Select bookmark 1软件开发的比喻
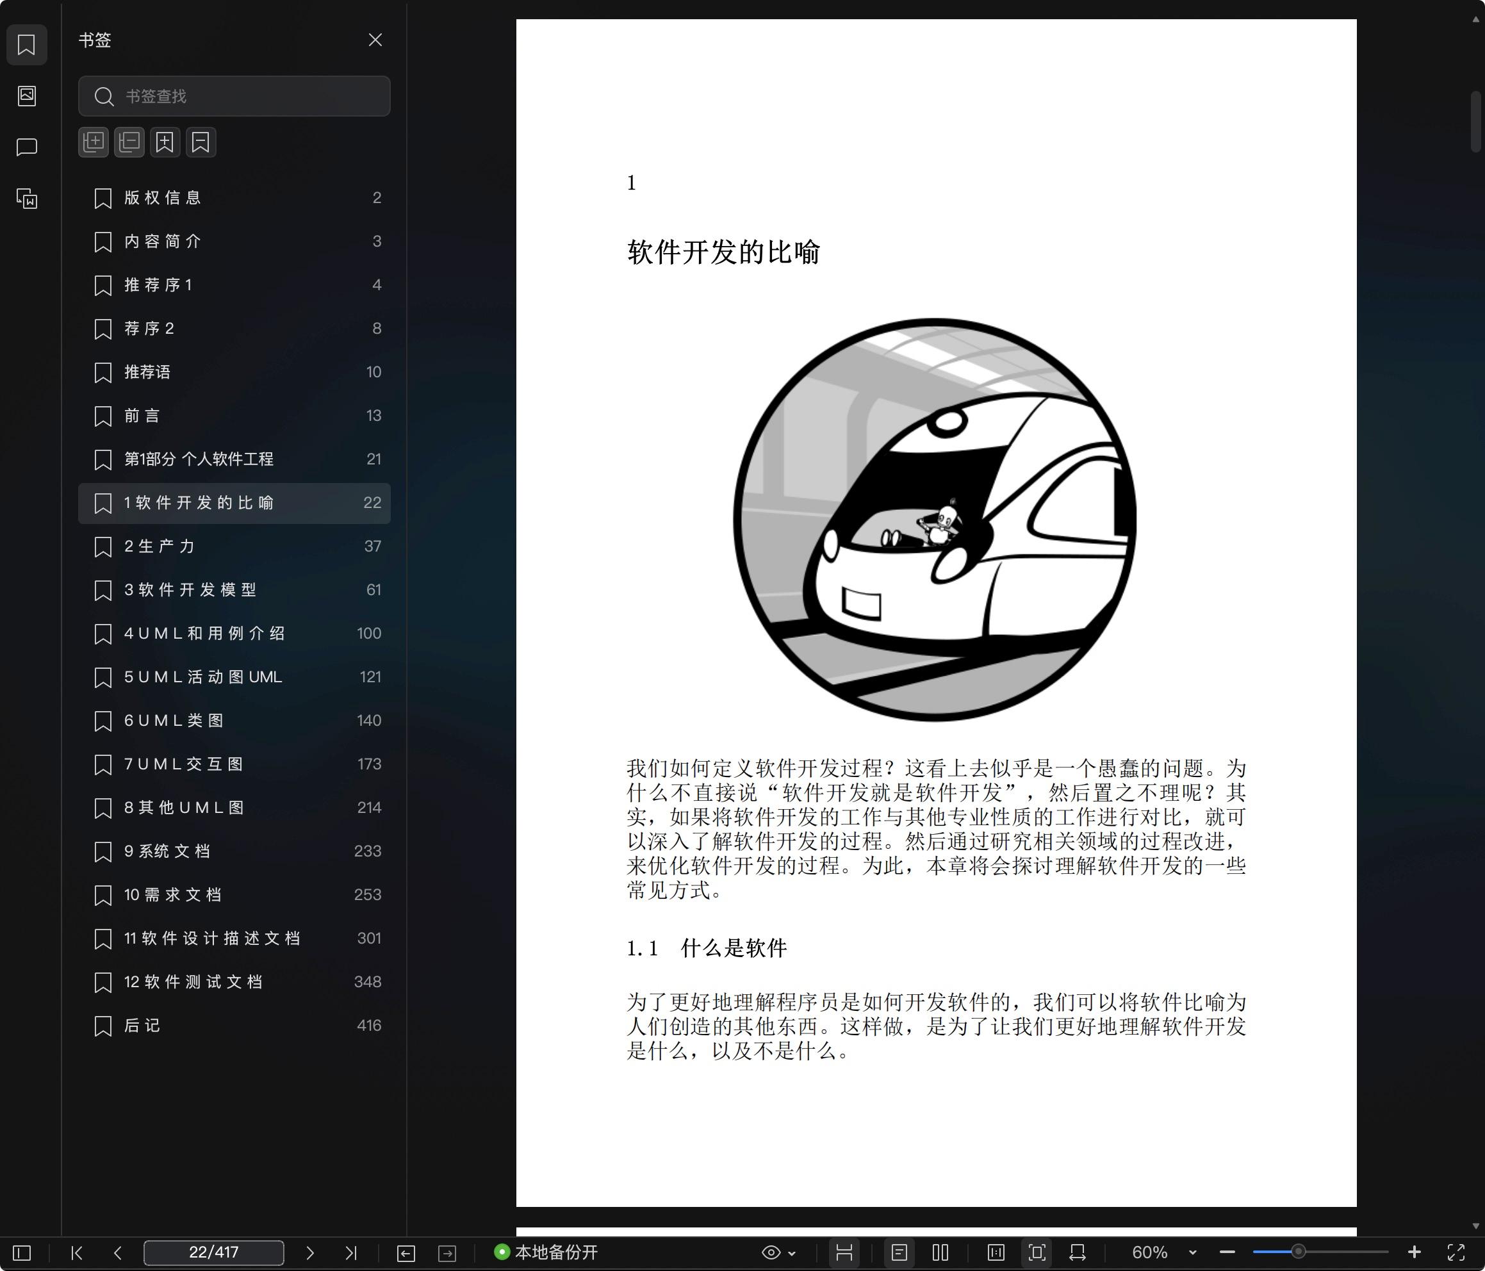 (234, 504)
